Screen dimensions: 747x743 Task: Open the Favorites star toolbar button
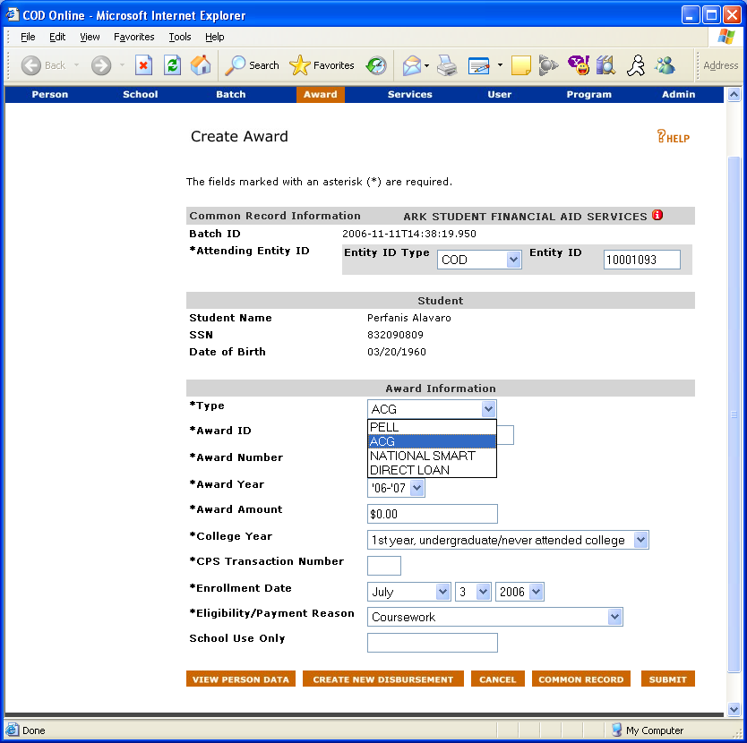pyautogui.click(x=322, y=65)
